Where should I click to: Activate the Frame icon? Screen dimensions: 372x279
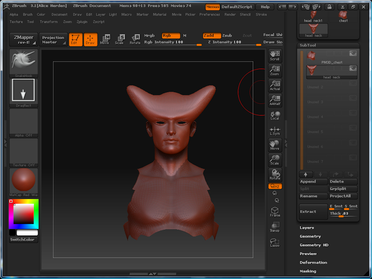[x=275, y=212]
